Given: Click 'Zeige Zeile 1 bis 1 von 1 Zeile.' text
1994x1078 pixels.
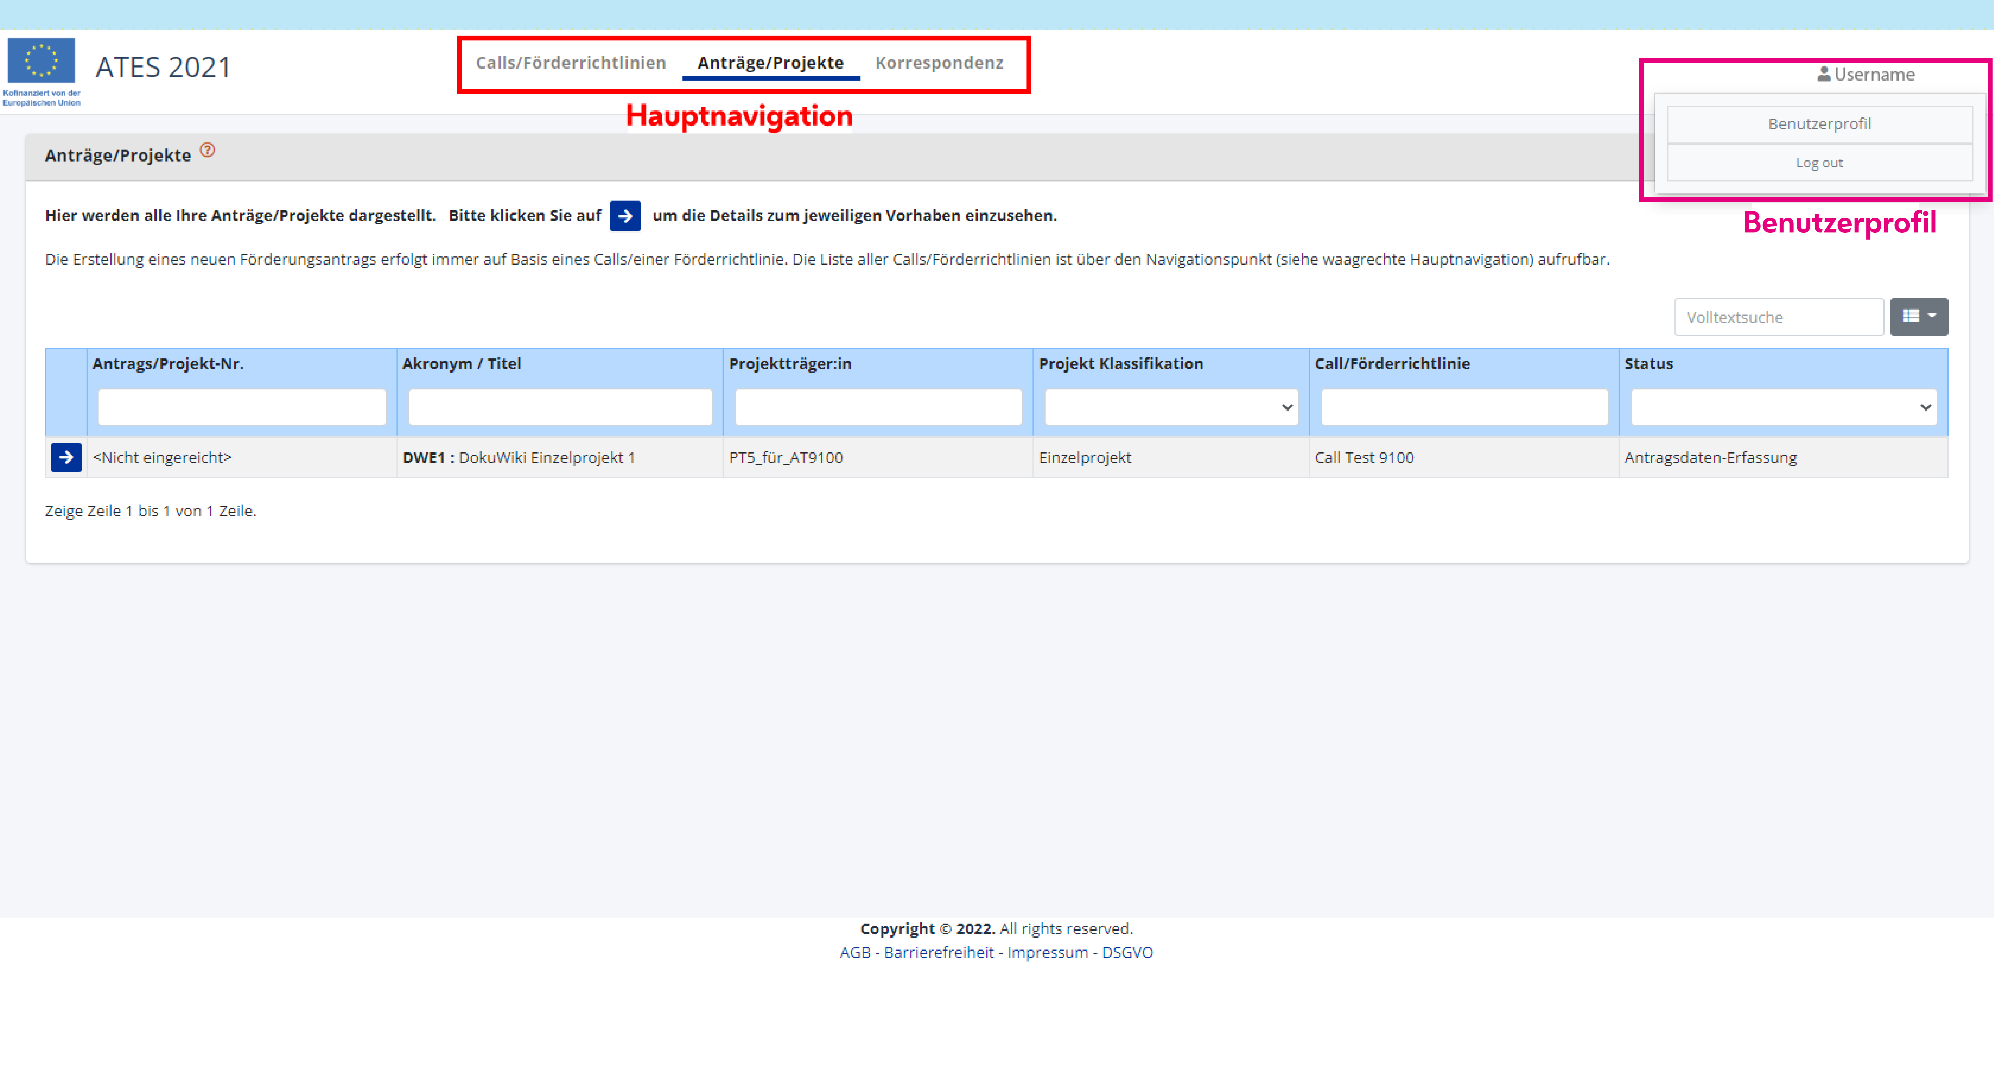Looking at the screenshot, I should 151,511.
